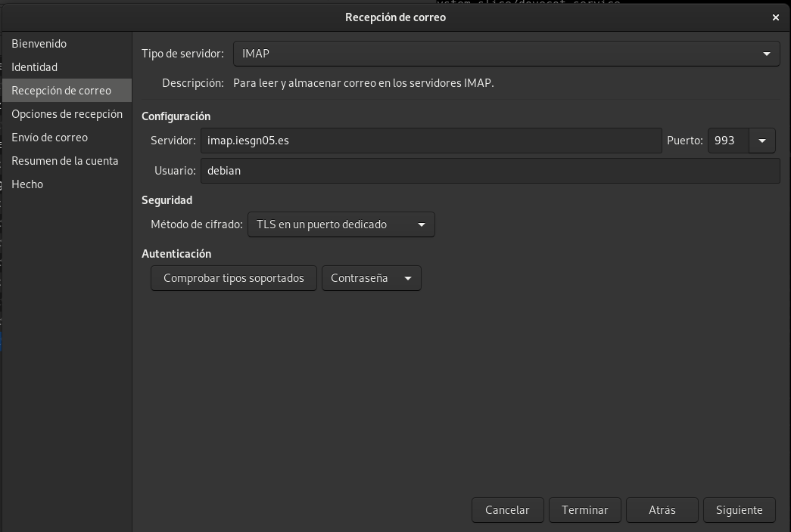Screen dimensions: 791x532
Task: Open the Opciones de recepción step
Action: [67, 114]
